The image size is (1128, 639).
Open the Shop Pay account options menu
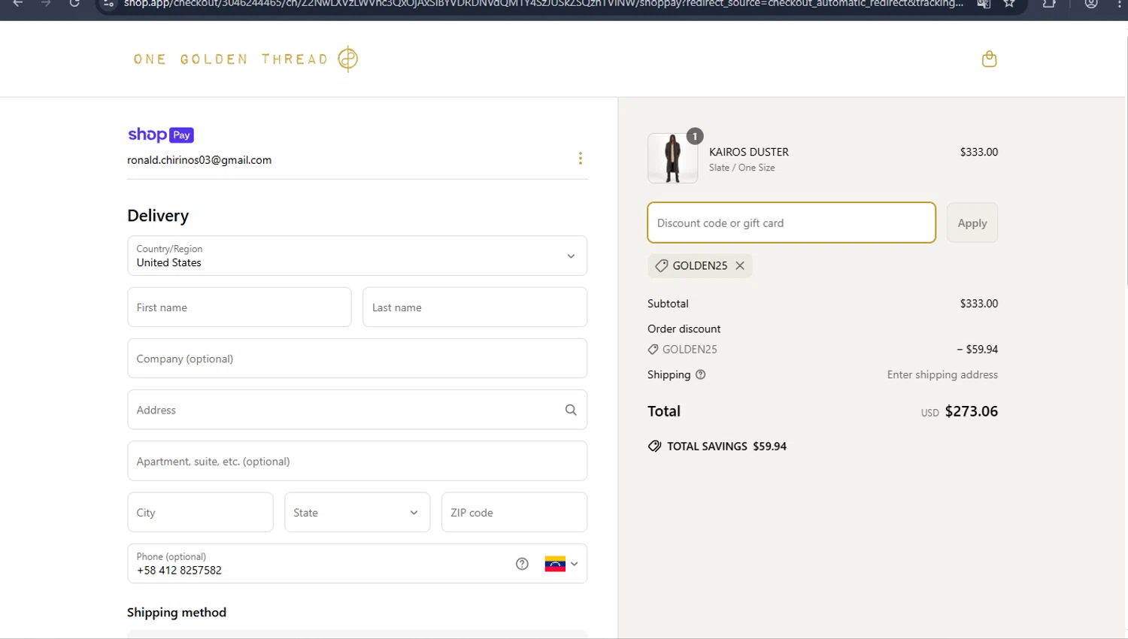(580, 158)
